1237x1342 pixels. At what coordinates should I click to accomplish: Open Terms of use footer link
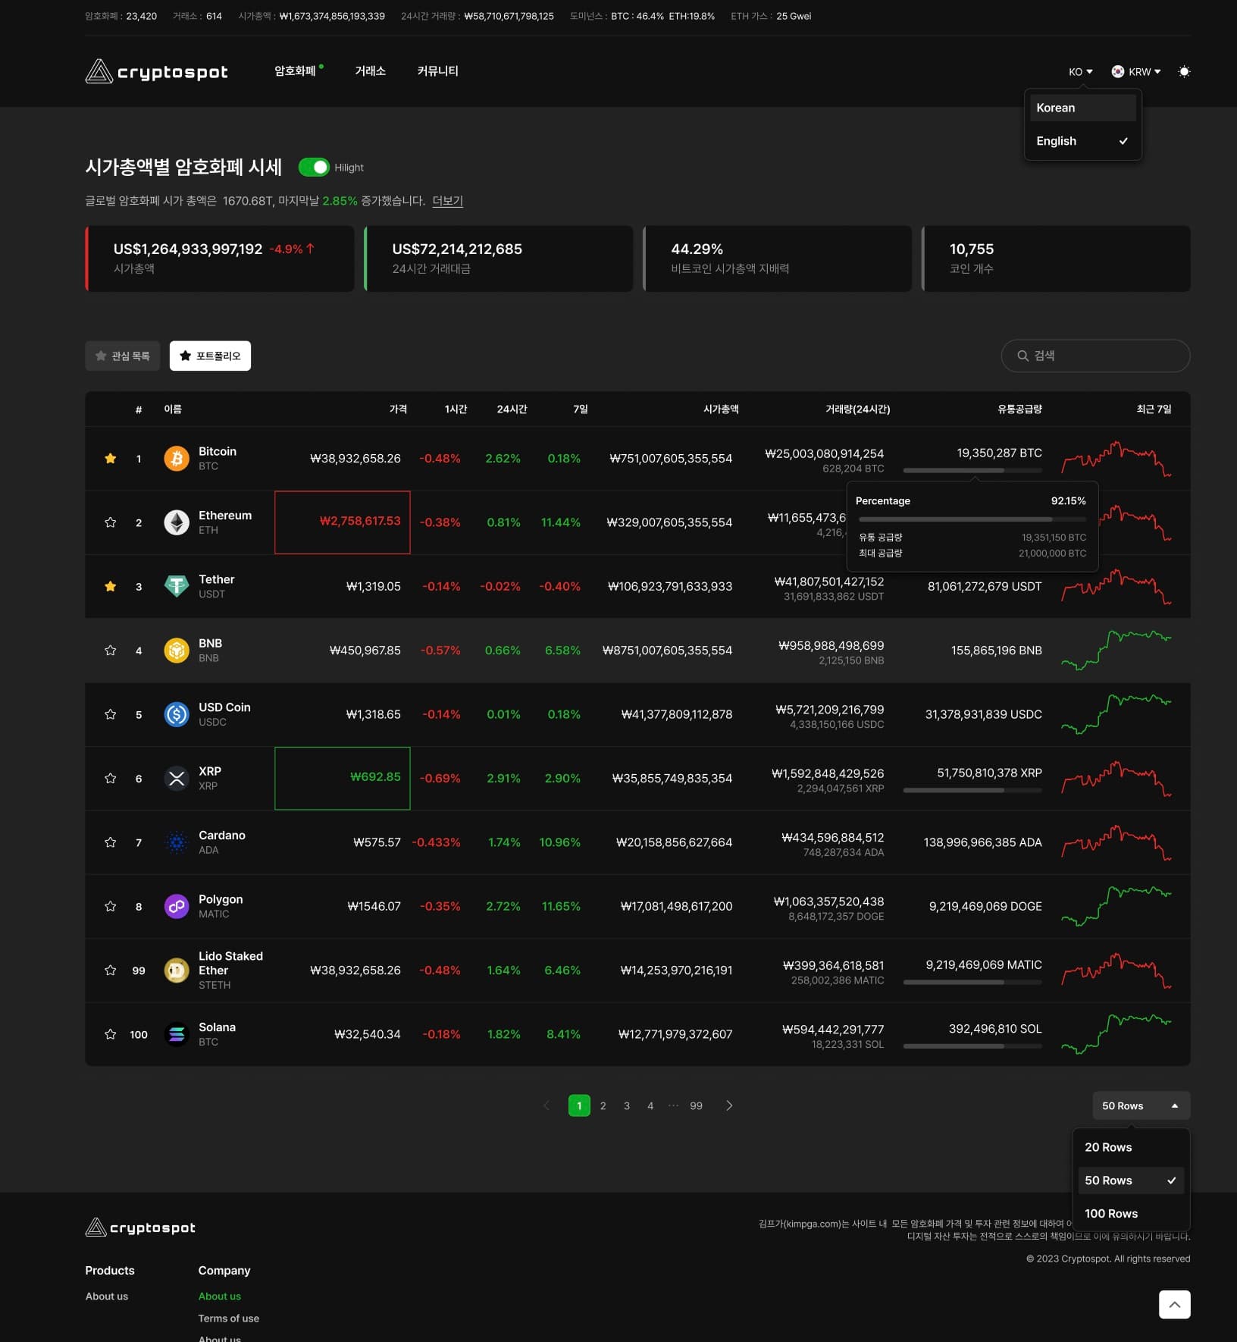pyautogui.click(x=228, y=1318)
